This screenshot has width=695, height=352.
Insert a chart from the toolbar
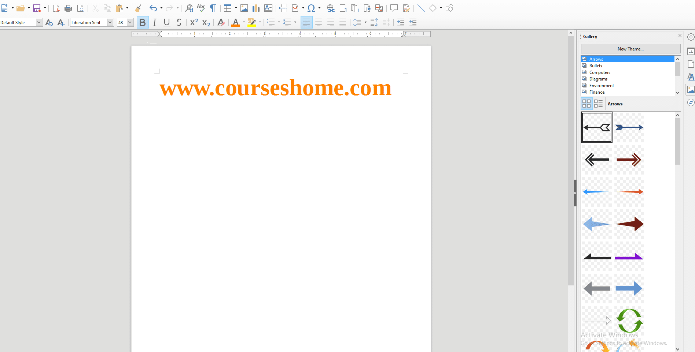256,8
